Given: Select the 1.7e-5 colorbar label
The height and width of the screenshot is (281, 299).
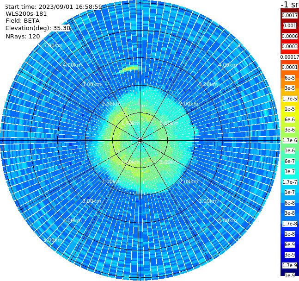Looking at the screenshot, I should click(x=290, y=99).
